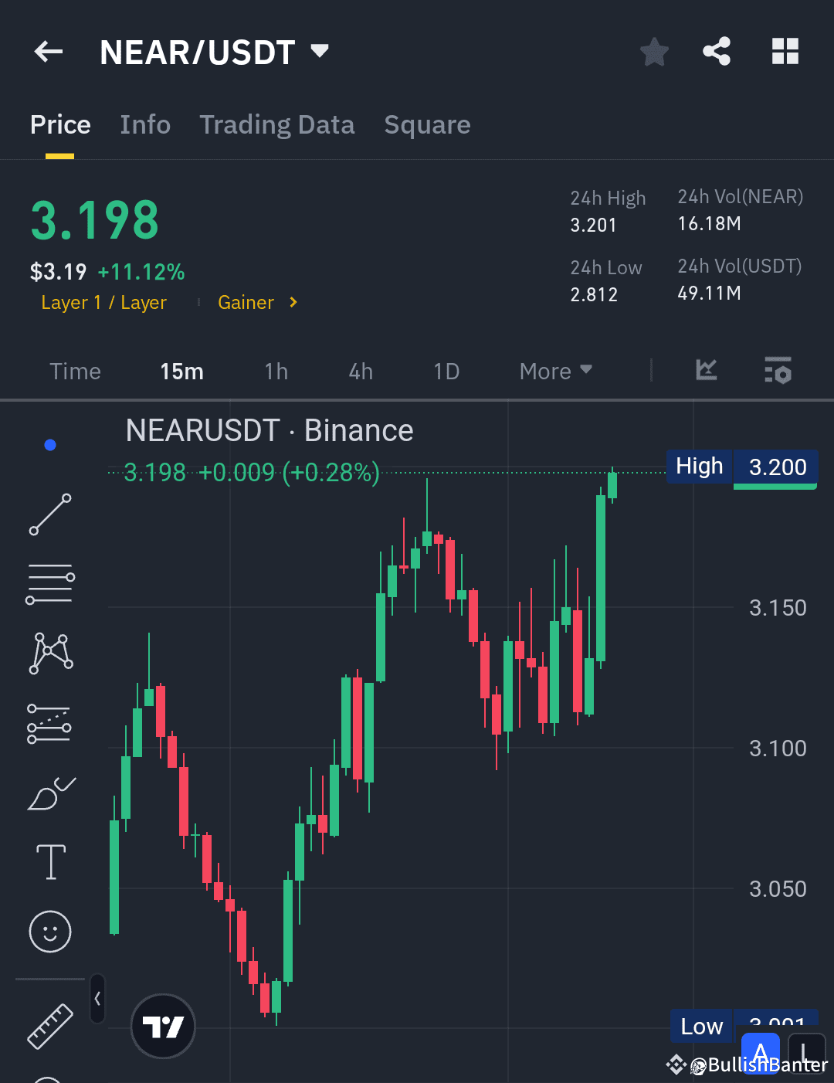Collapse the drawing toolbar with the chevron

(97, 997)
